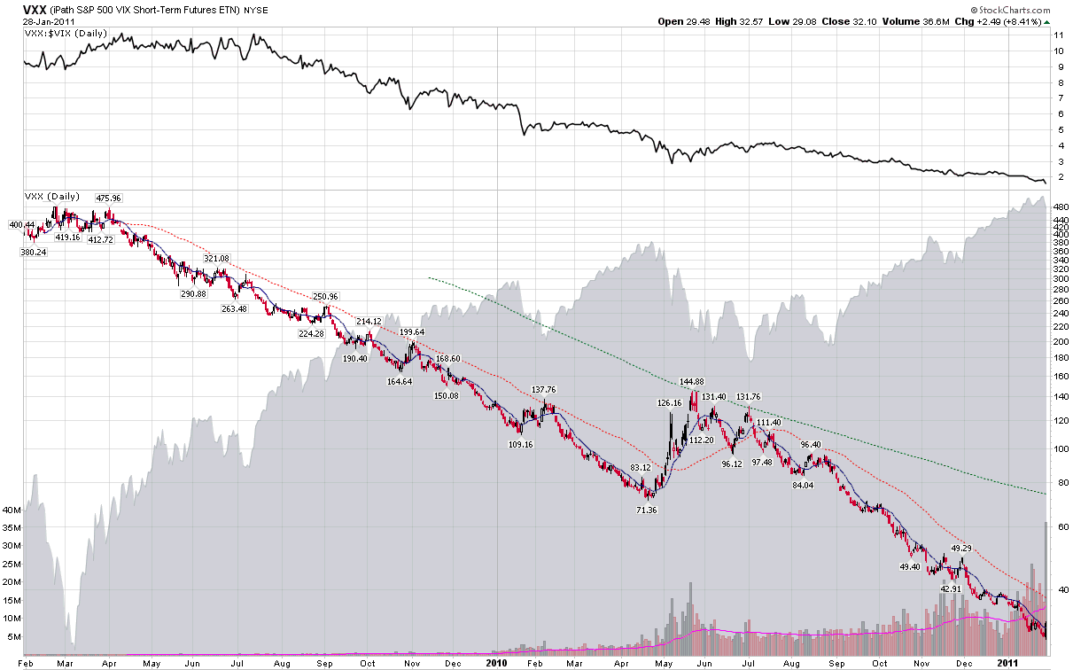Click the 84.04 price label
Image resolution: width=1073 pixels, height=670 pixels.
803,485
